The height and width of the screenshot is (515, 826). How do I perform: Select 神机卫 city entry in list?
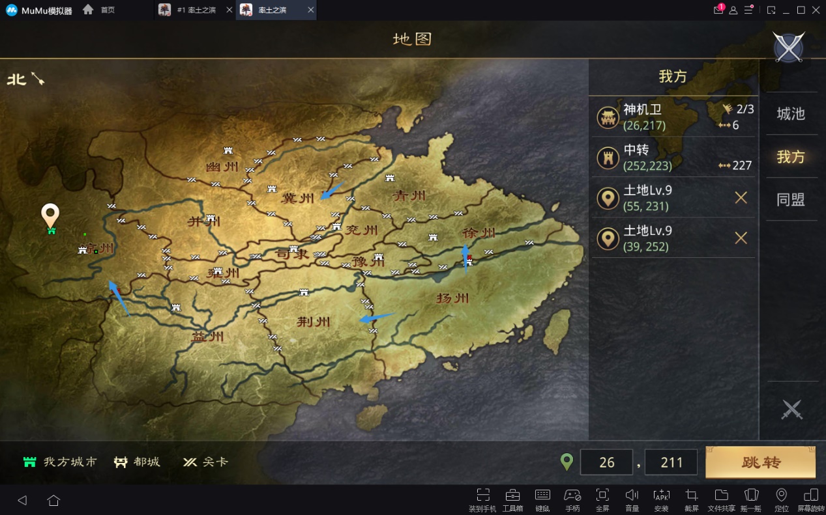pyautogui.click(x=673, y=117)
